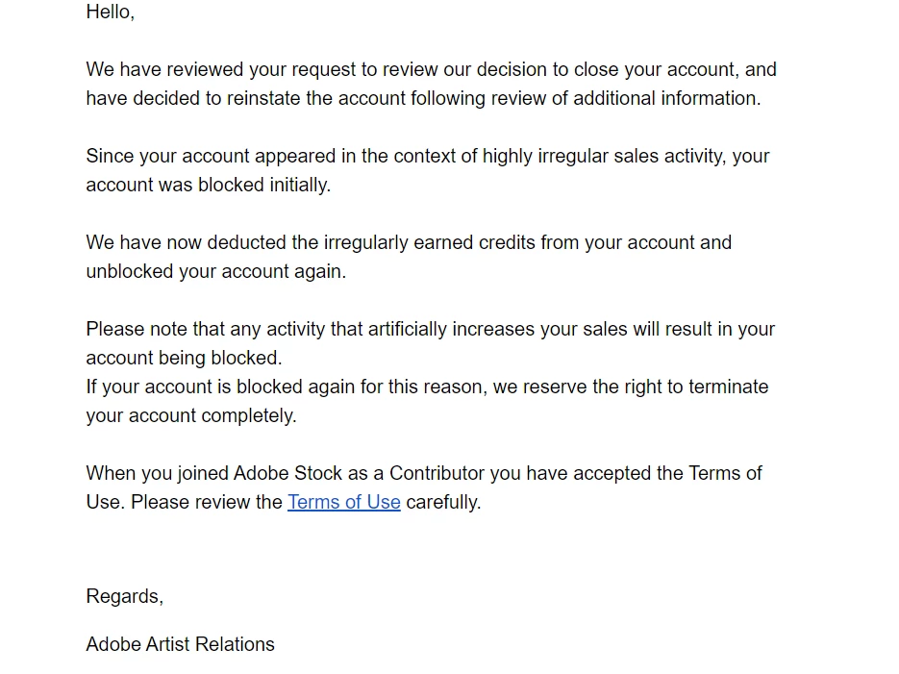Viewport: 899px width, 674px height.
Task: Click the 'Regards,' closing line
Action: tap(124, 596)
